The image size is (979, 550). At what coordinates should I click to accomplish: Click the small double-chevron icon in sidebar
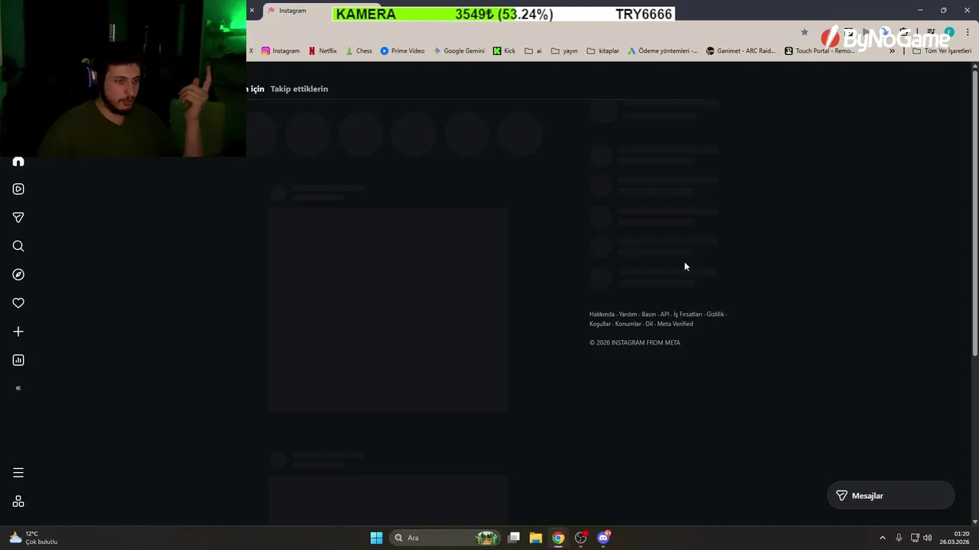point(18,388)
